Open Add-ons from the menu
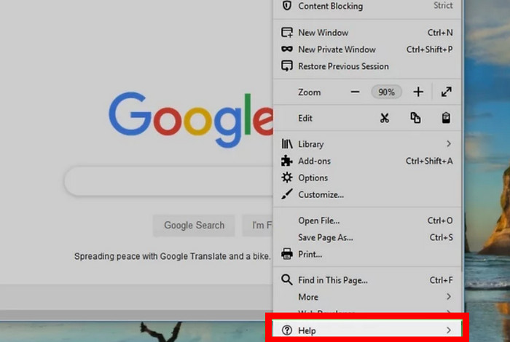Screen dimensions: 510x342 click(313, 161)
